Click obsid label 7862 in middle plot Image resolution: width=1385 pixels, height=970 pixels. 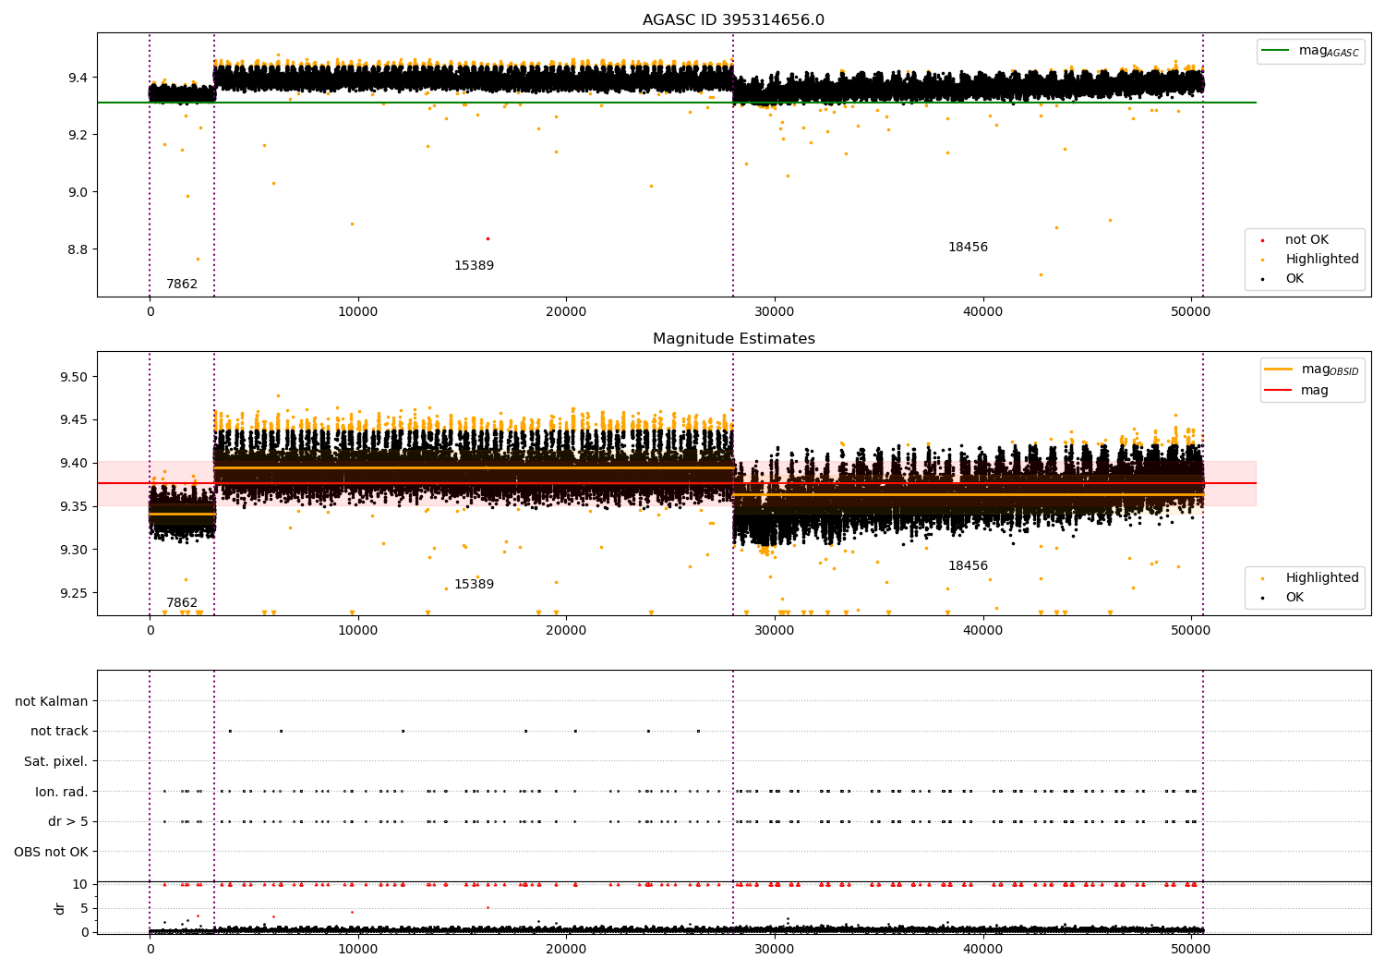tap(182, 603)
